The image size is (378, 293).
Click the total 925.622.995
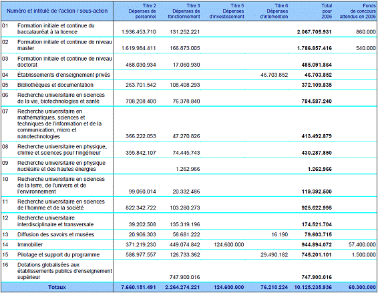(x=317, y=208)
